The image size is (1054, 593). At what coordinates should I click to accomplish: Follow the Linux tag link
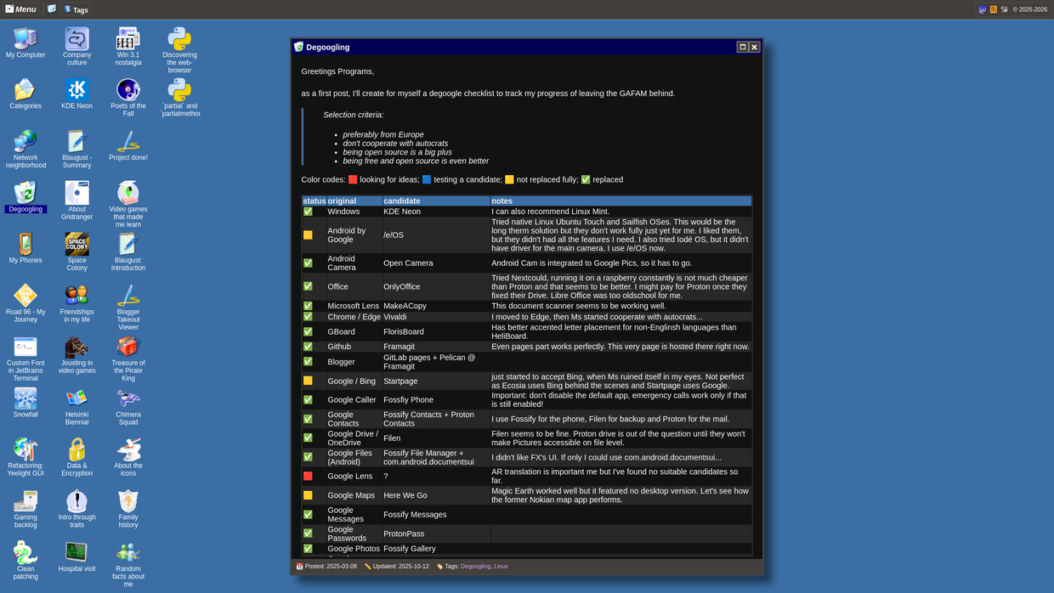coord(501,566)
